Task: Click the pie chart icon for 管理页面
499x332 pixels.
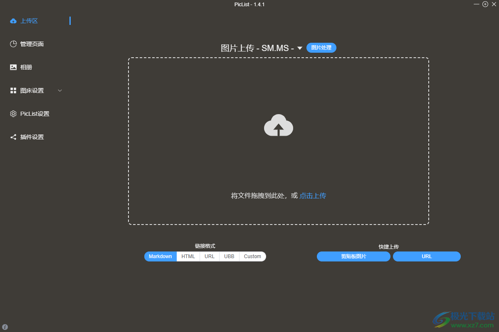Action: click(x=13, y=44)
